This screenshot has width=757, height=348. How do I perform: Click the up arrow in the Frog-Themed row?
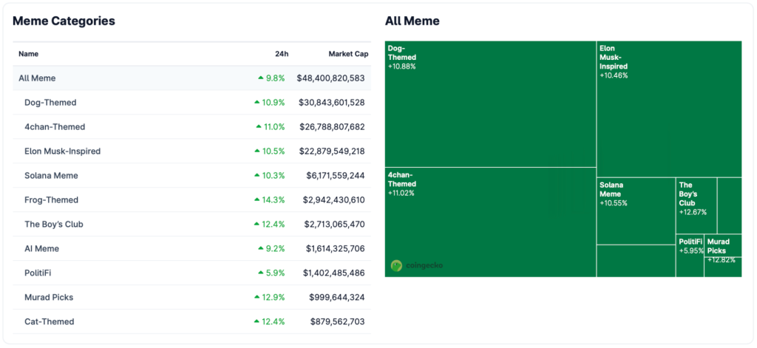[257, 200]
